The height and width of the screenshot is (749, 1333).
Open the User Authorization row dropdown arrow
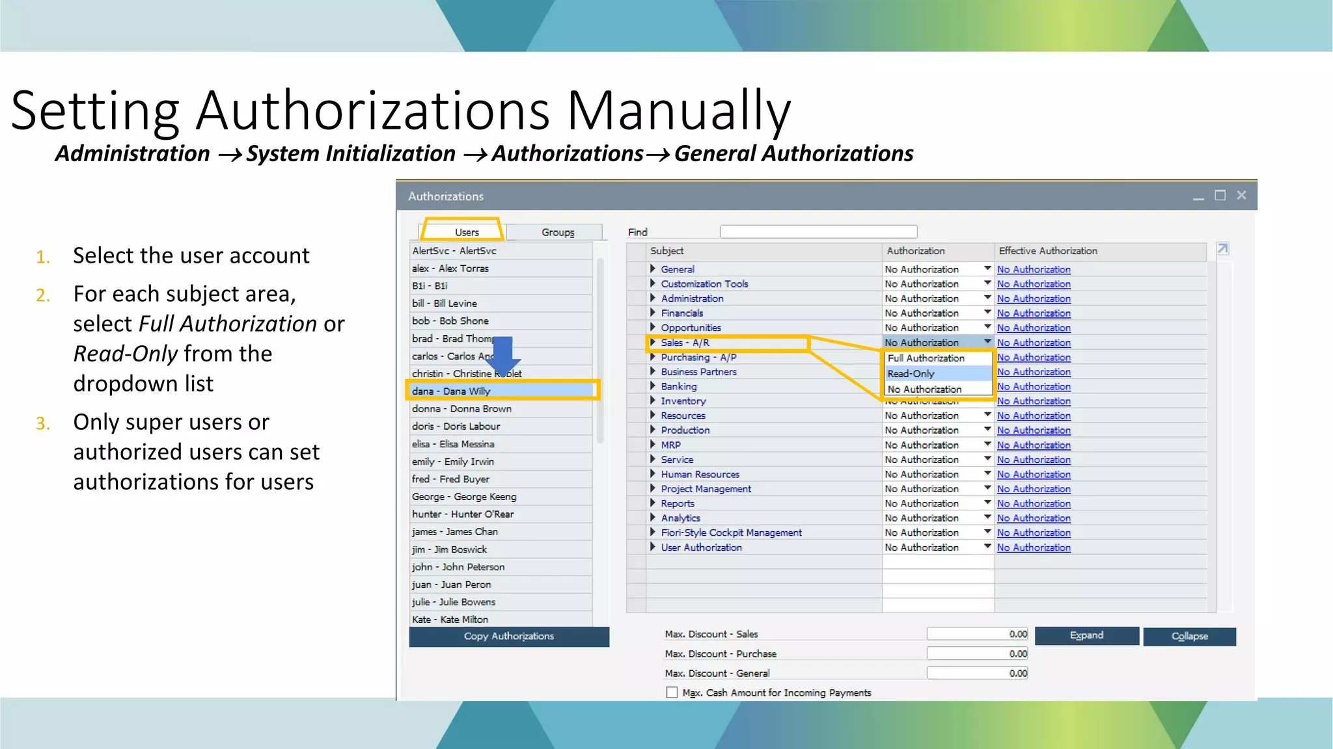tap(987, 547)
